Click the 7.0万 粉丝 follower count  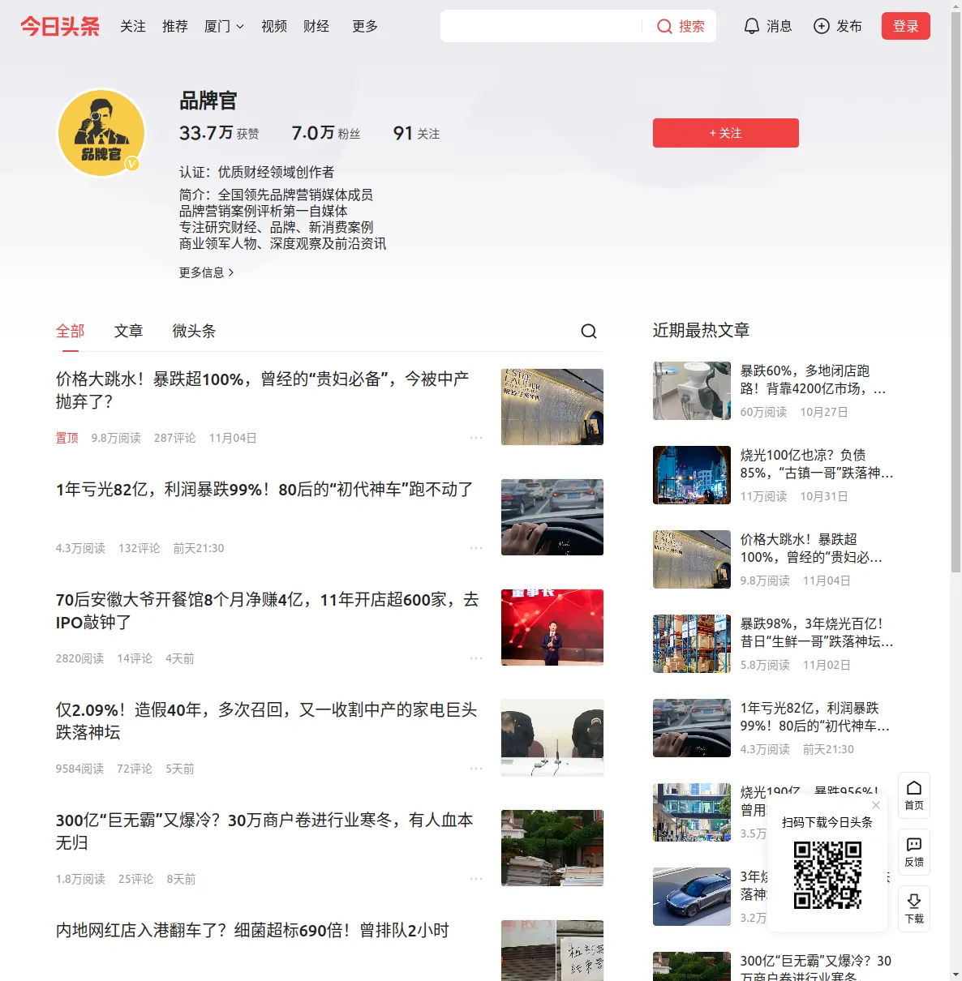[326, 133]
